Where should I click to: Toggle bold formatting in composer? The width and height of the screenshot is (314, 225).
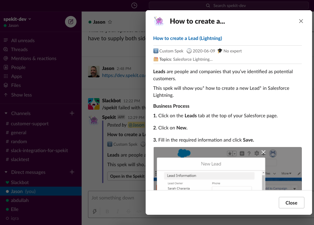(x=107, y=211)
